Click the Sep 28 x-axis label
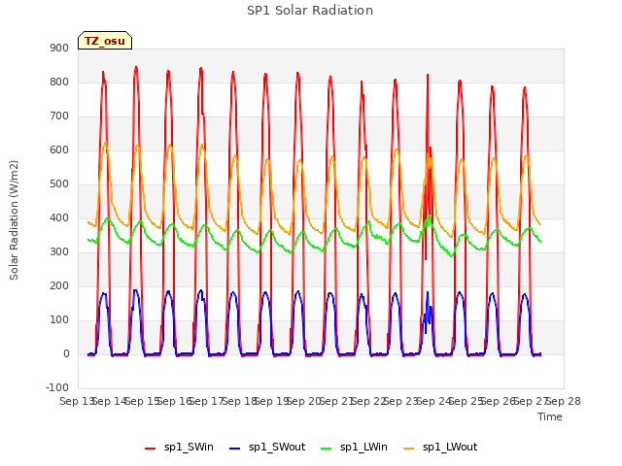622x466 pixels. [x=564, y=401]
